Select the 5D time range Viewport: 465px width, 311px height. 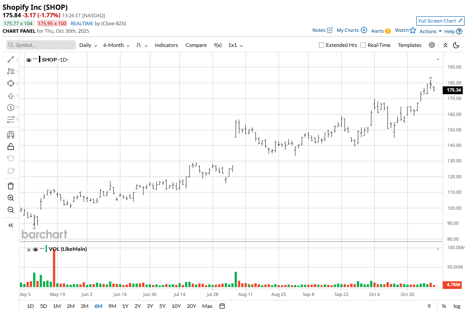[x=43, y=306]
